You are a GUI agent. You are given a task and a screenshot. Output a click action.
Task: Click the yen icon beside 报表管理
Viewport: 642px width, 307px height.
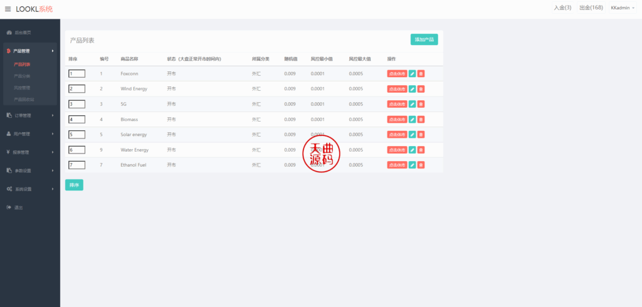pos(8,152)
